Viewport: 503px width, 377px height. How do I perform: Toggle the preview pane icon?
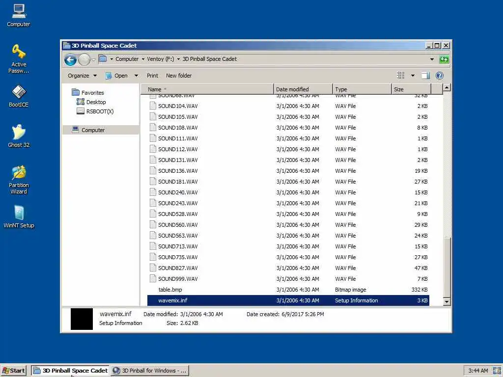425,76
